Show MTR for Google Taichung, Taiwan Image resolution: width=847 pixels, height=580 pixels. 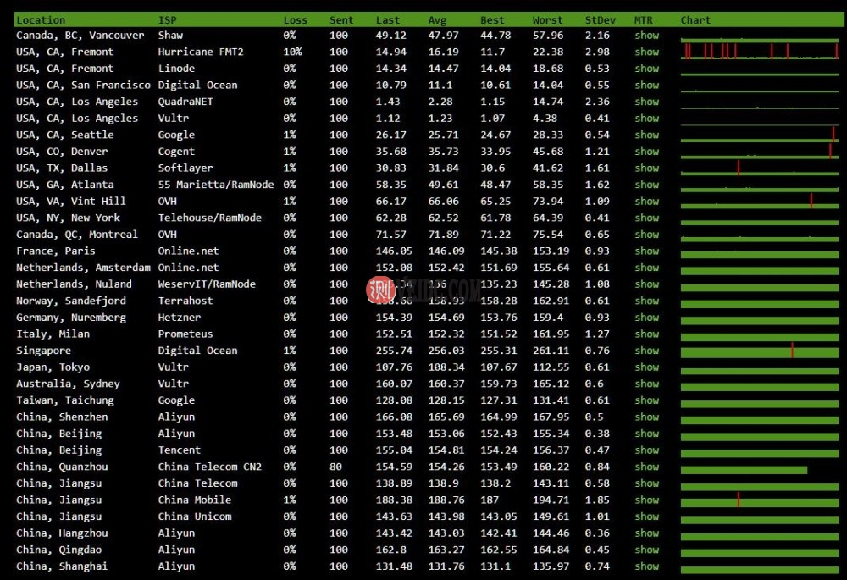coord(646,400)
